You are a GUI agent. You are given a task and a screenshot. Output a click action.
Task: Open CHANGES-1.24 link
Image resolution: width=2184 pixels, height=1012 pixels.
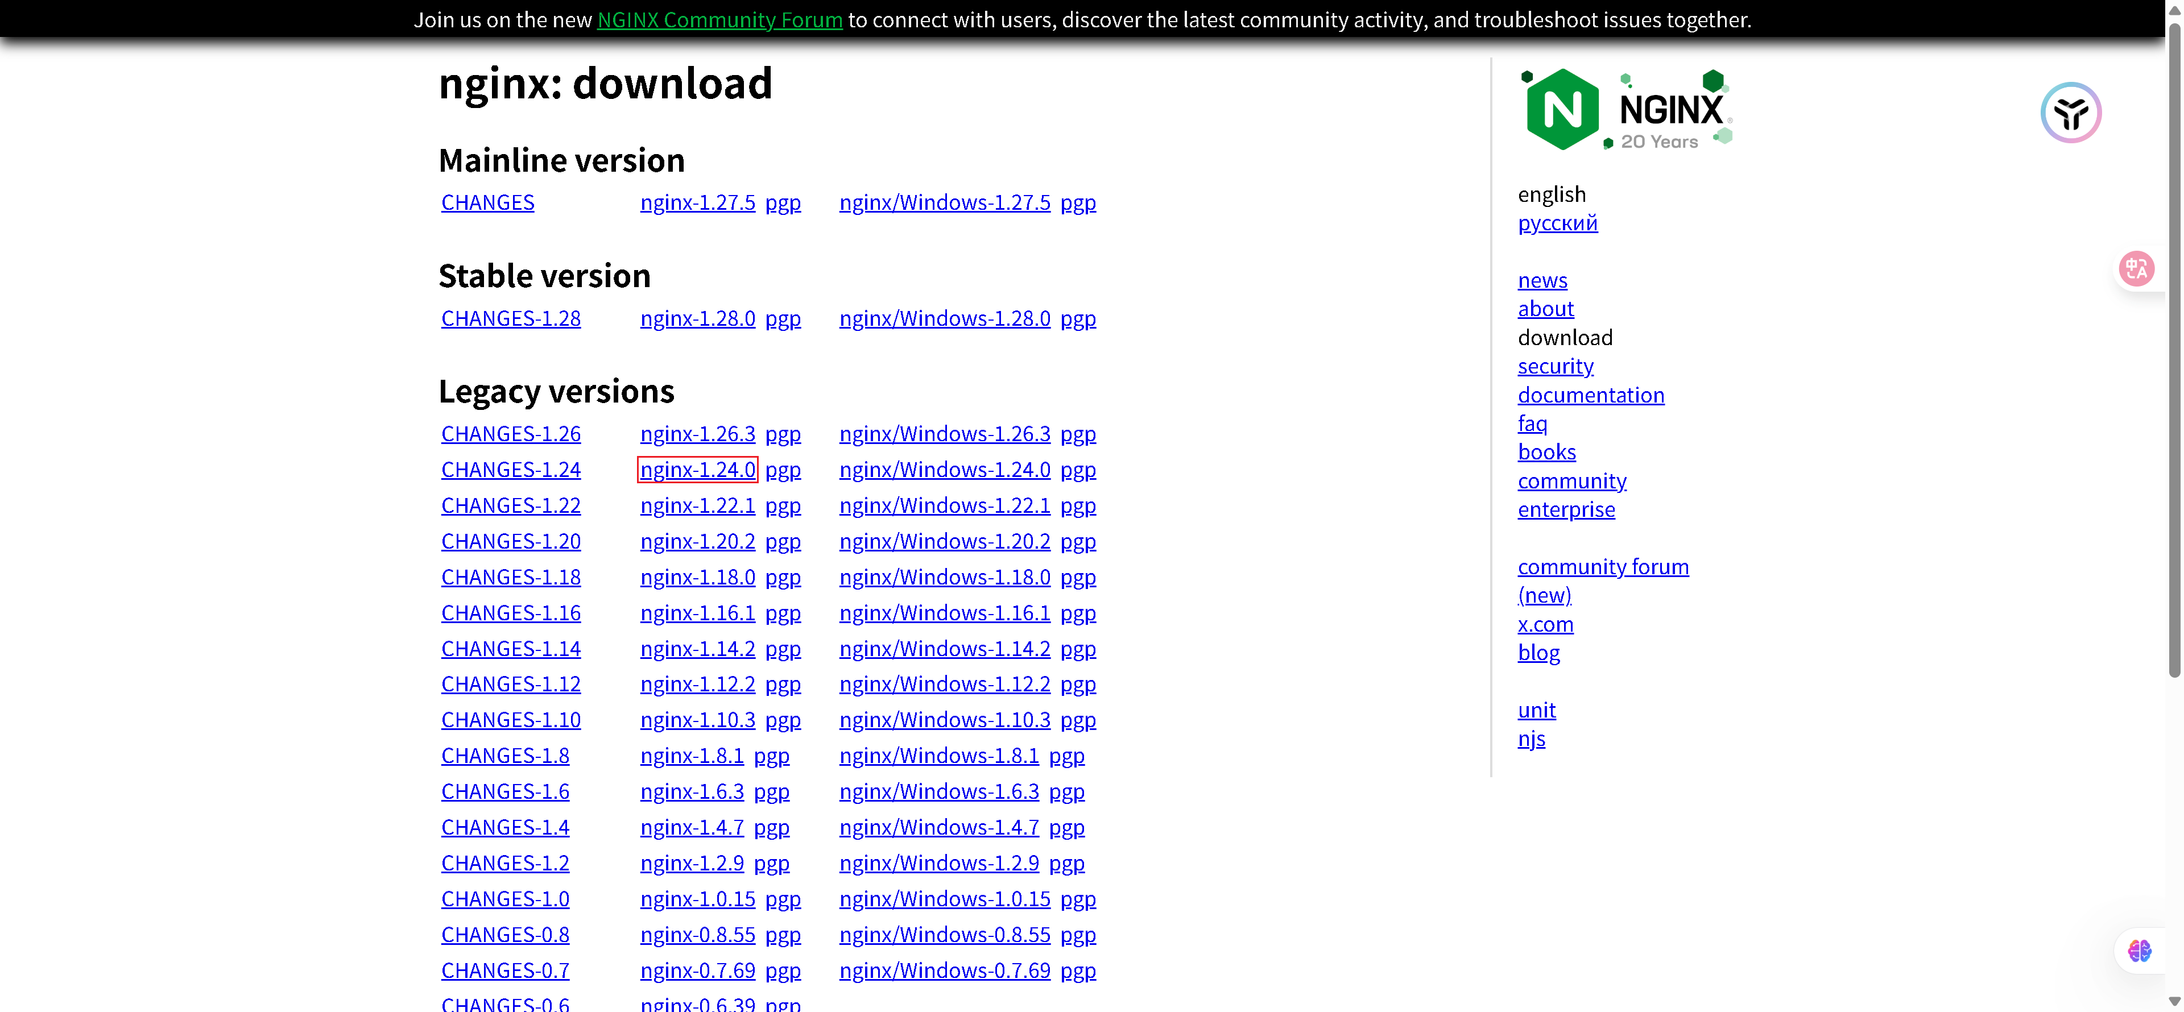tap(510, 470)
